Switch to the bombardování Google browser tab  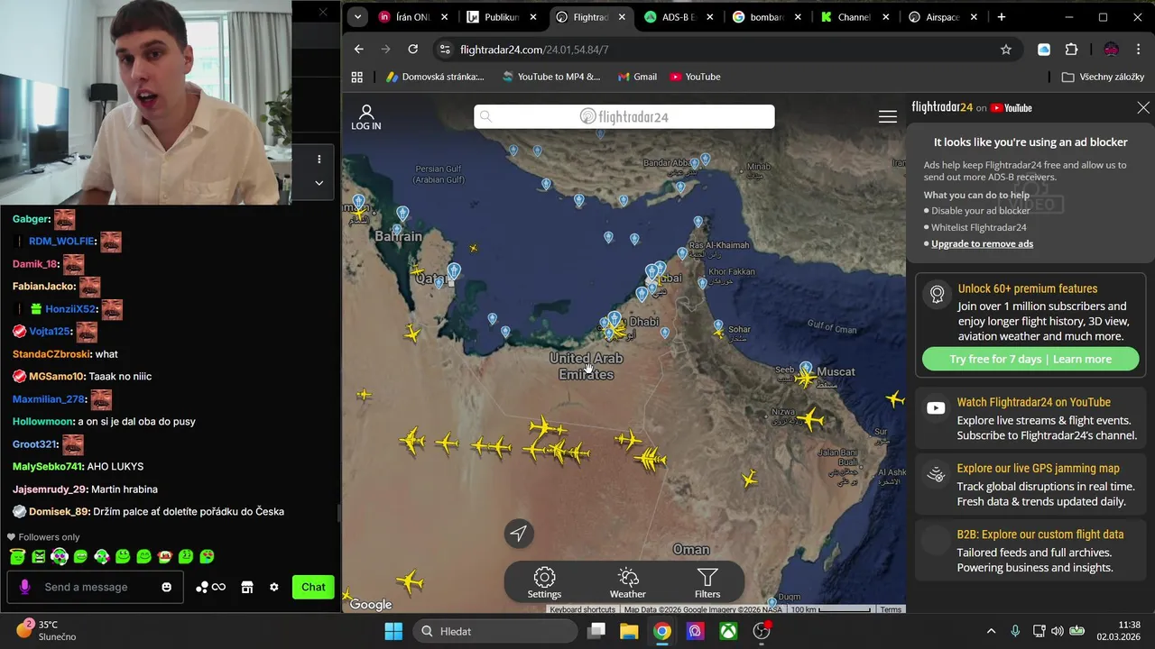click(x=766, y=17)
